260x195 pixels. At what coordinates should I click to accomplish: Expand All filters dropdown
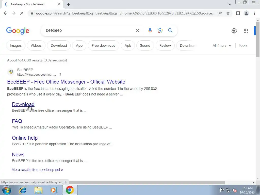pos(221,45)
